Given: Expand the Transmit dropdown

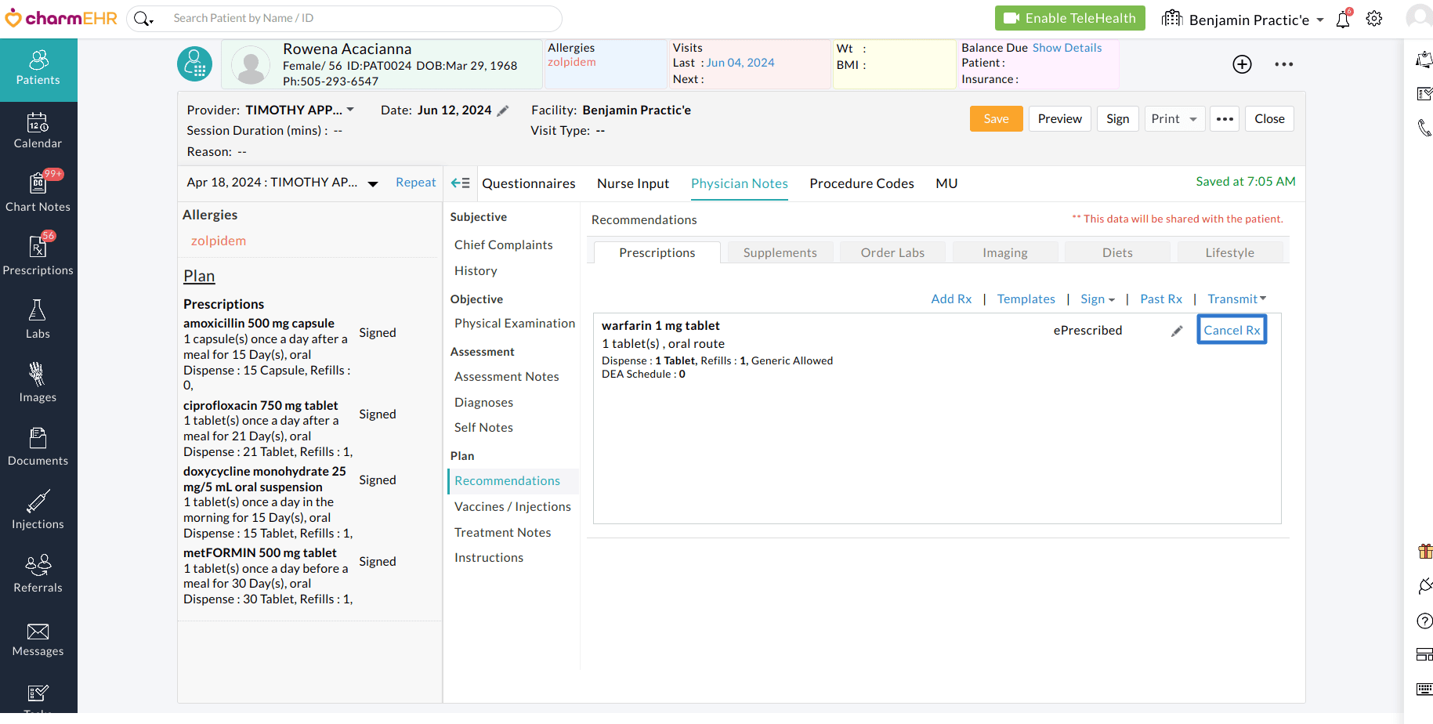Looking at the screenshot, I should coord(1236,299).
